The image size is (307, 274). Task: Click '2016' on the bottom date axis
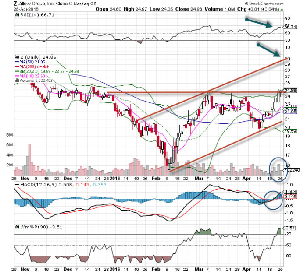(115, 269)
